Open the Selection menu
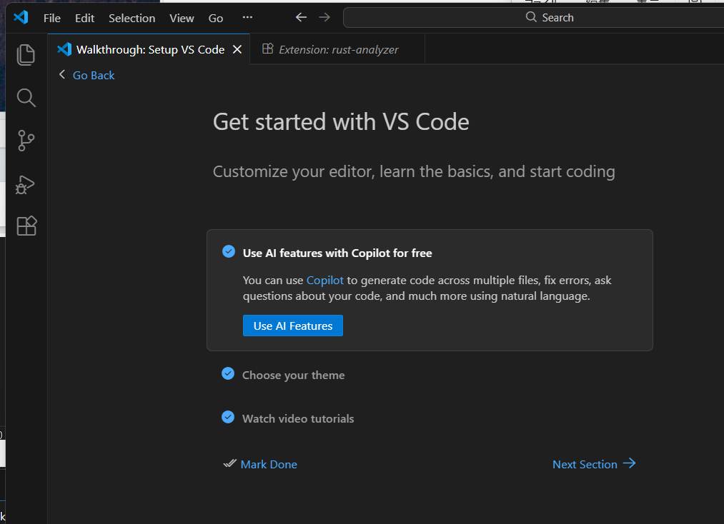Image resolution: width=724 pixels, height=524 pixels. (x=132, y=19)
